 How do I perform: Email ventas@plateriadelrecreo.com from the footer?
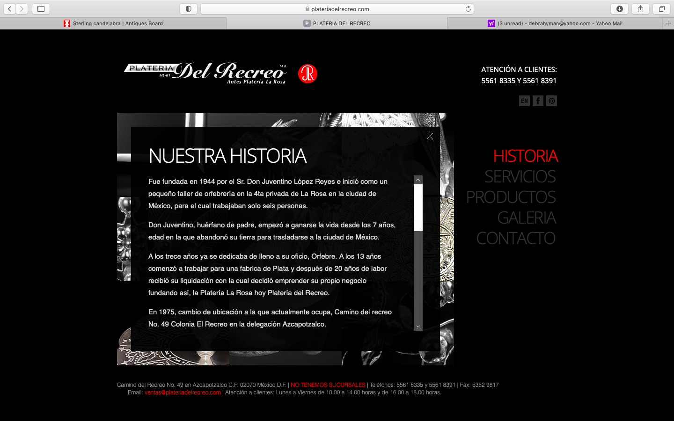182,392
